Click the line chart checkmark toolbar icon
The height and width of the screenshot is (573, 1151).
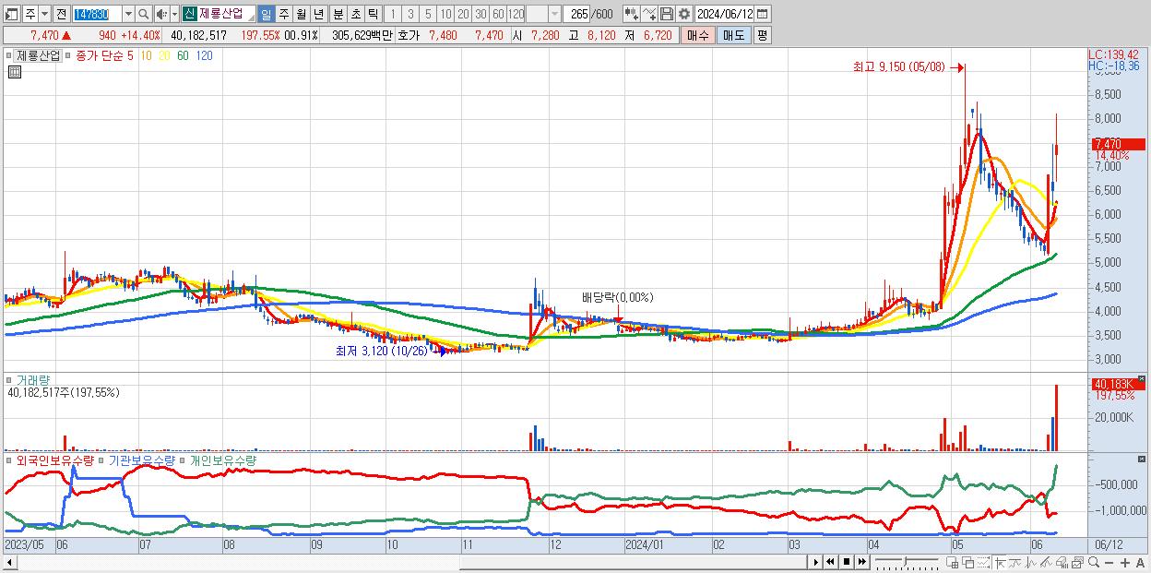(x=649, y=14)
